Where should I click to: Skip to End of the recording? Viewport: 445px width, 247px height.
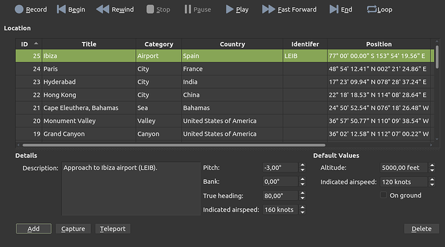pos(341,10)
